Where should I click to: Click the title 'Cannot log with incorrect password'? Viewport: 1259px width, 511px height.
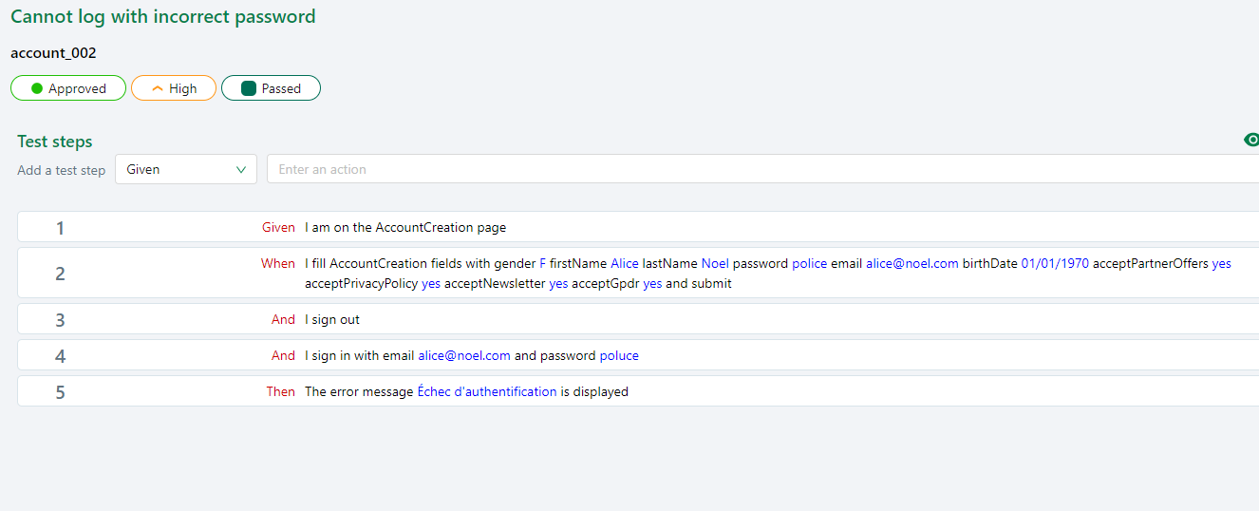pos(163,16)
